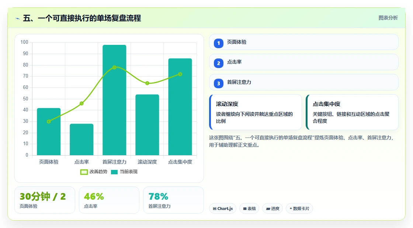Toggle the 改善趋势 legend swatch
This screenshot has height=228, width=413.
point(84,172)
